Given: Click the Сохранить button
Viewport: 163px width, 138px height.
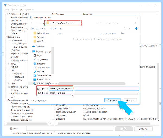Looking at the screenshot, I should (x=112, y=100).
